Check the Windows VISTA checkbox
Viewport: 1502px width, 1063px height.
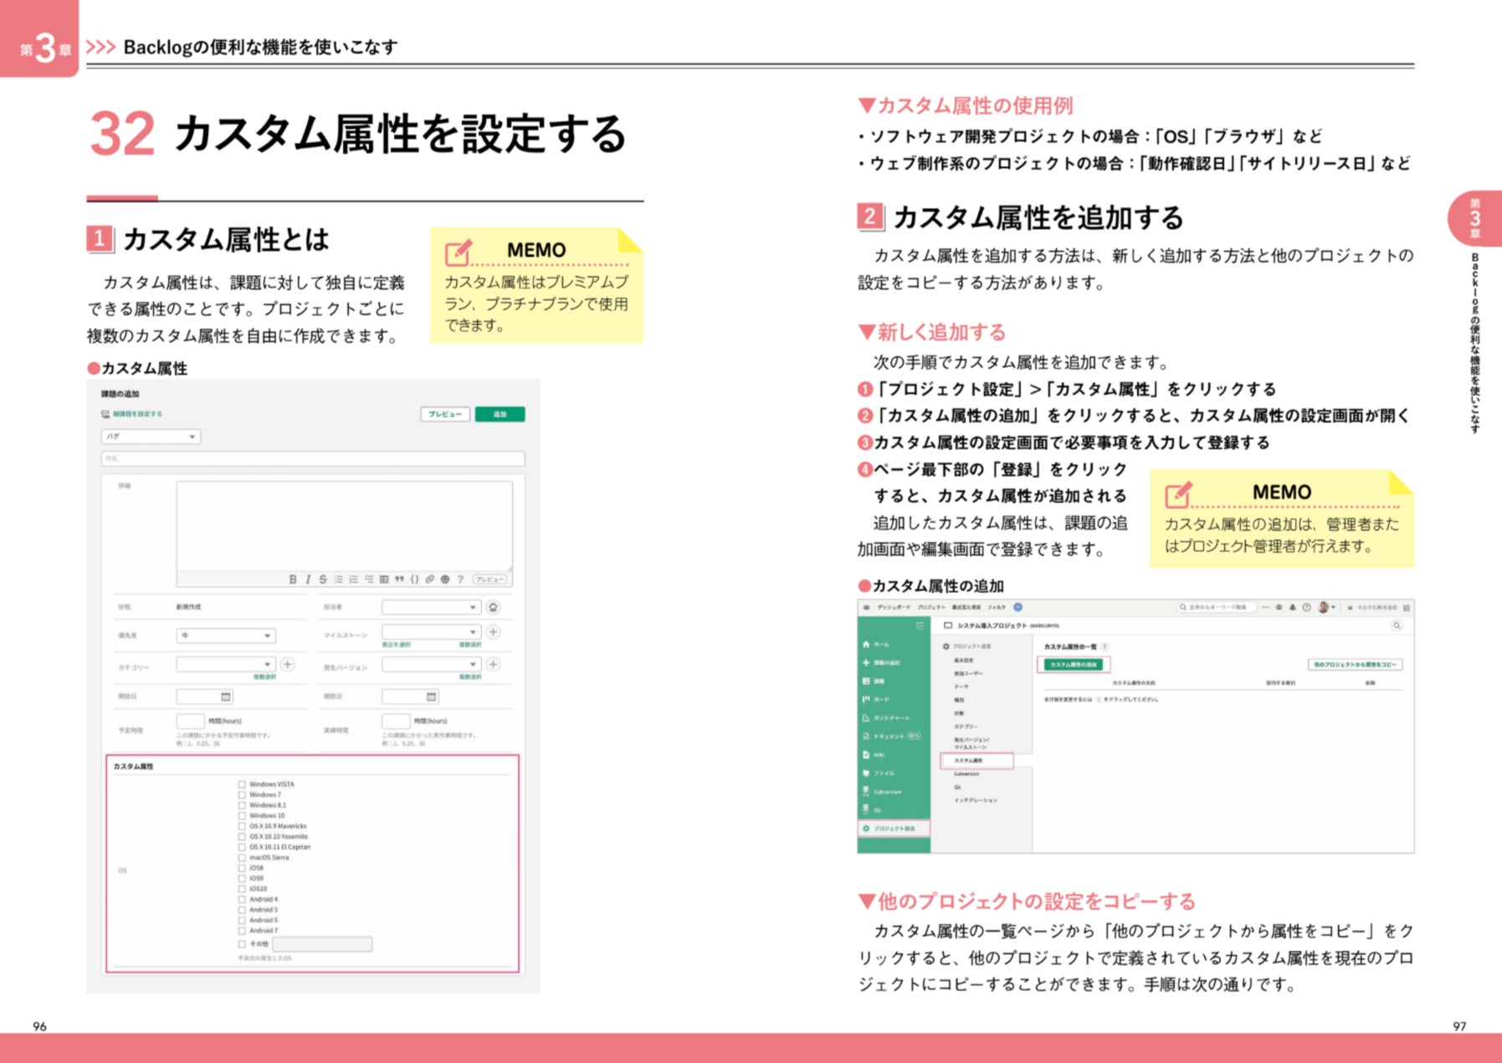pos(242,784)
